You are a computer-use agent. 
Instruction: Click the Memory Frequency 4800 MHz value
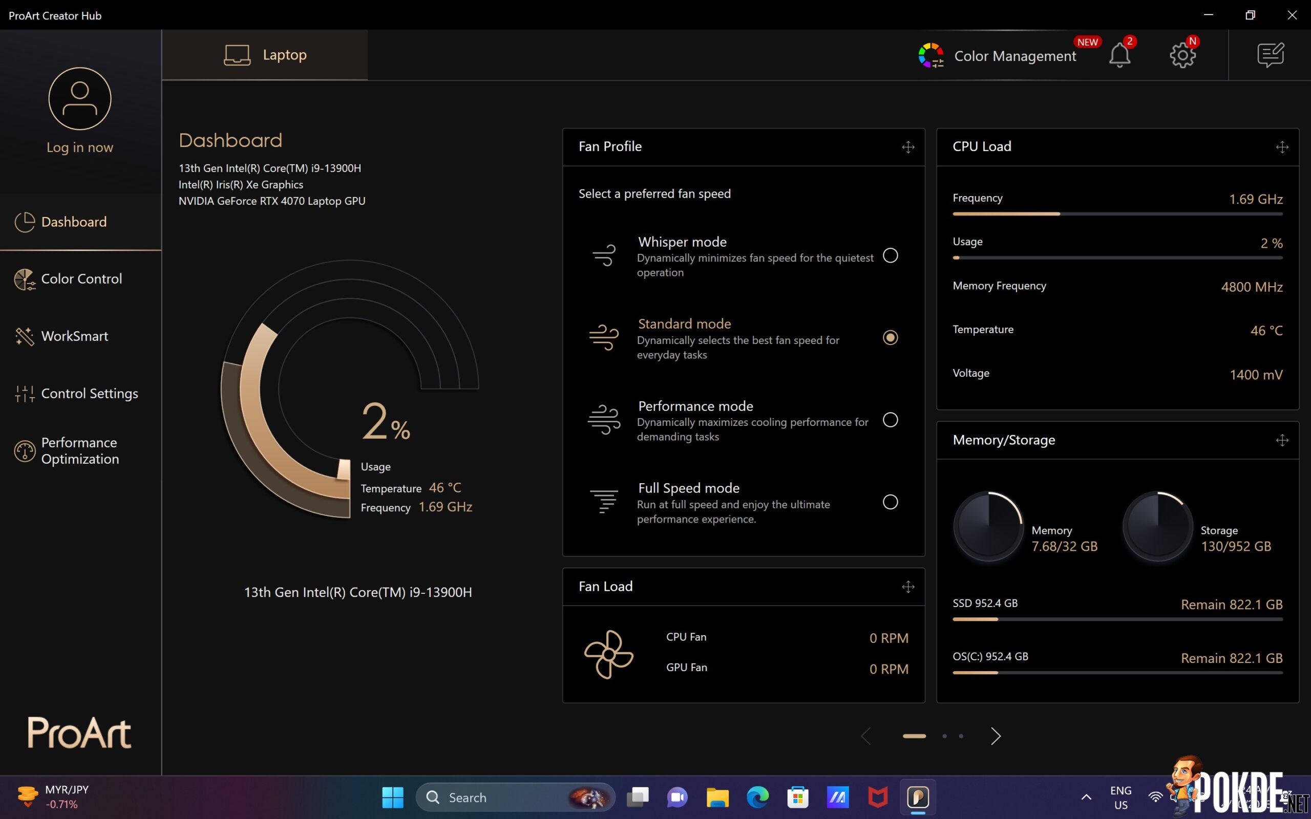pos(1252,287)
